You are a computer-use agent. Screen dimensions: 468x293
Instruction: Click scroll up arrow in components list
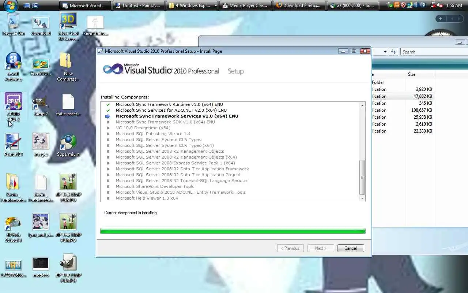click(362, 105)
